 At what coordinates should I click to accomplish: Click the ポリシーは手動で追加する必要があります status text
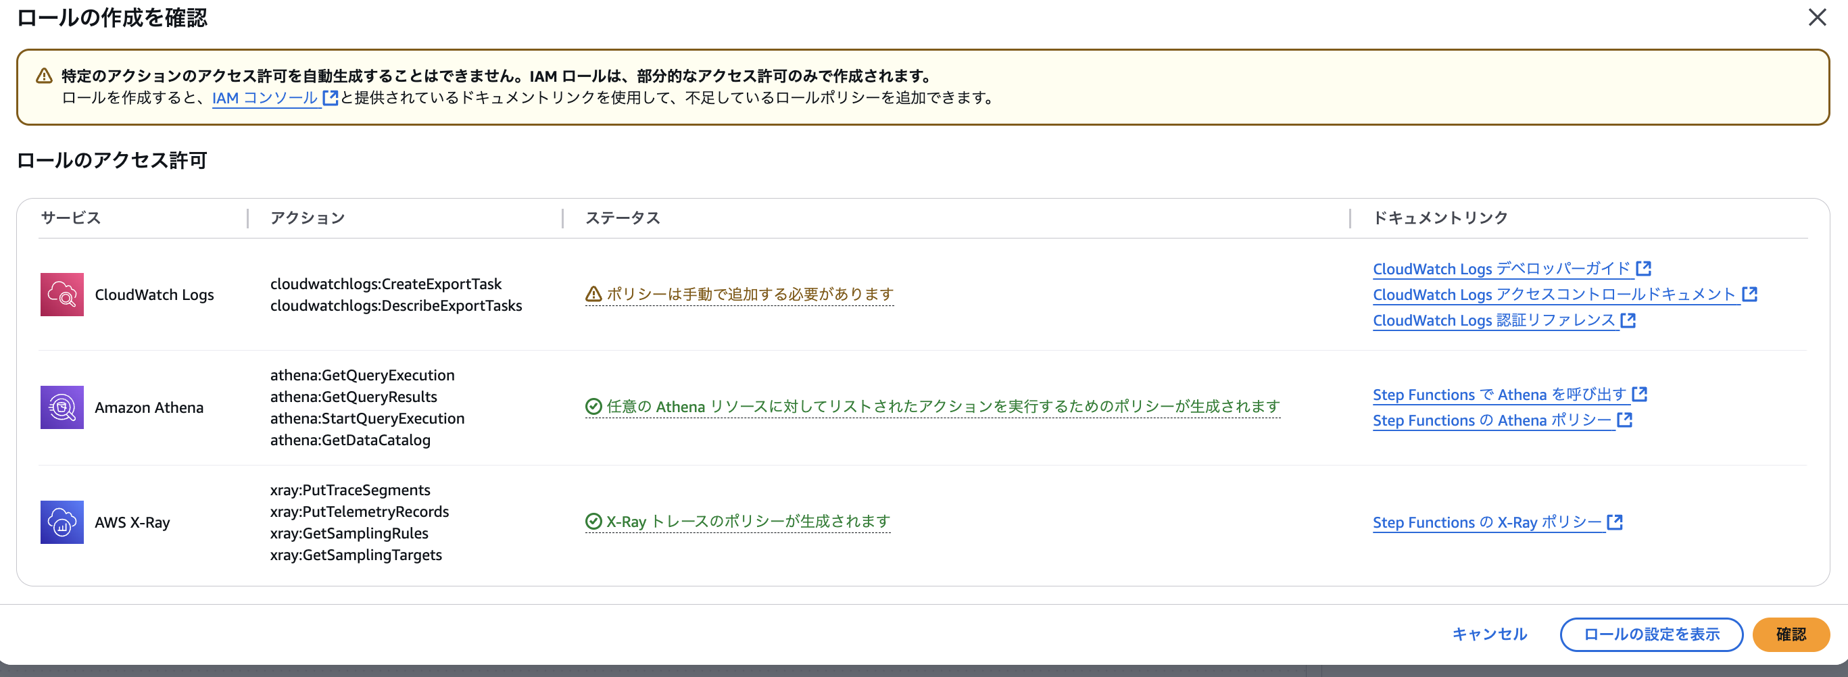pos(750,294)
